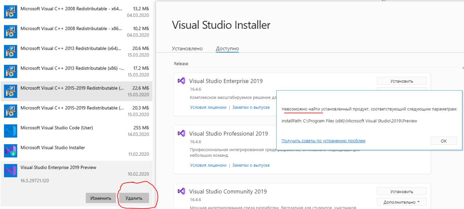Viewport: 464px width, 209px height.
Task: Click the date 11.02.2020
Action: pyautogui.click(x=138, y=154)
